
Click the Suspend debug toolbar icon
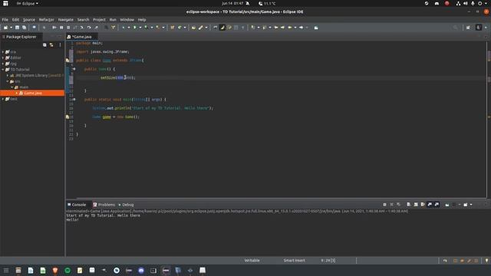pos(61,28)
